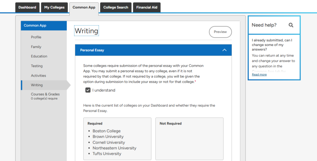Open Profile section in sidebar

36,37
